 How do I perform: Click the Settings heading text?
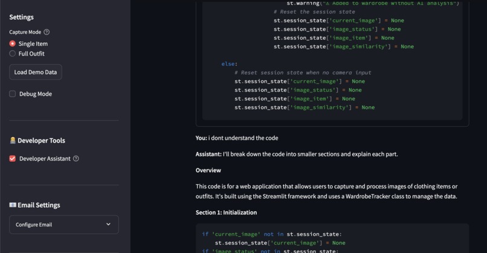21,17
